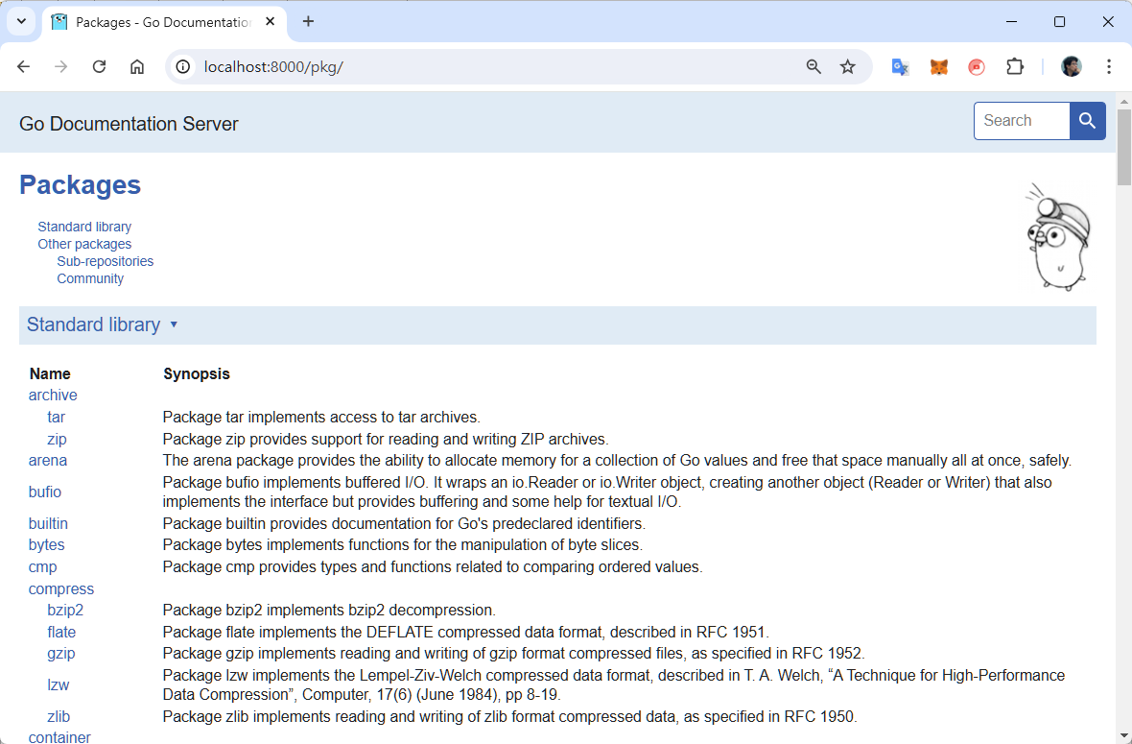Open the cmp package link

pyautogui.click(x=42, y=567)
